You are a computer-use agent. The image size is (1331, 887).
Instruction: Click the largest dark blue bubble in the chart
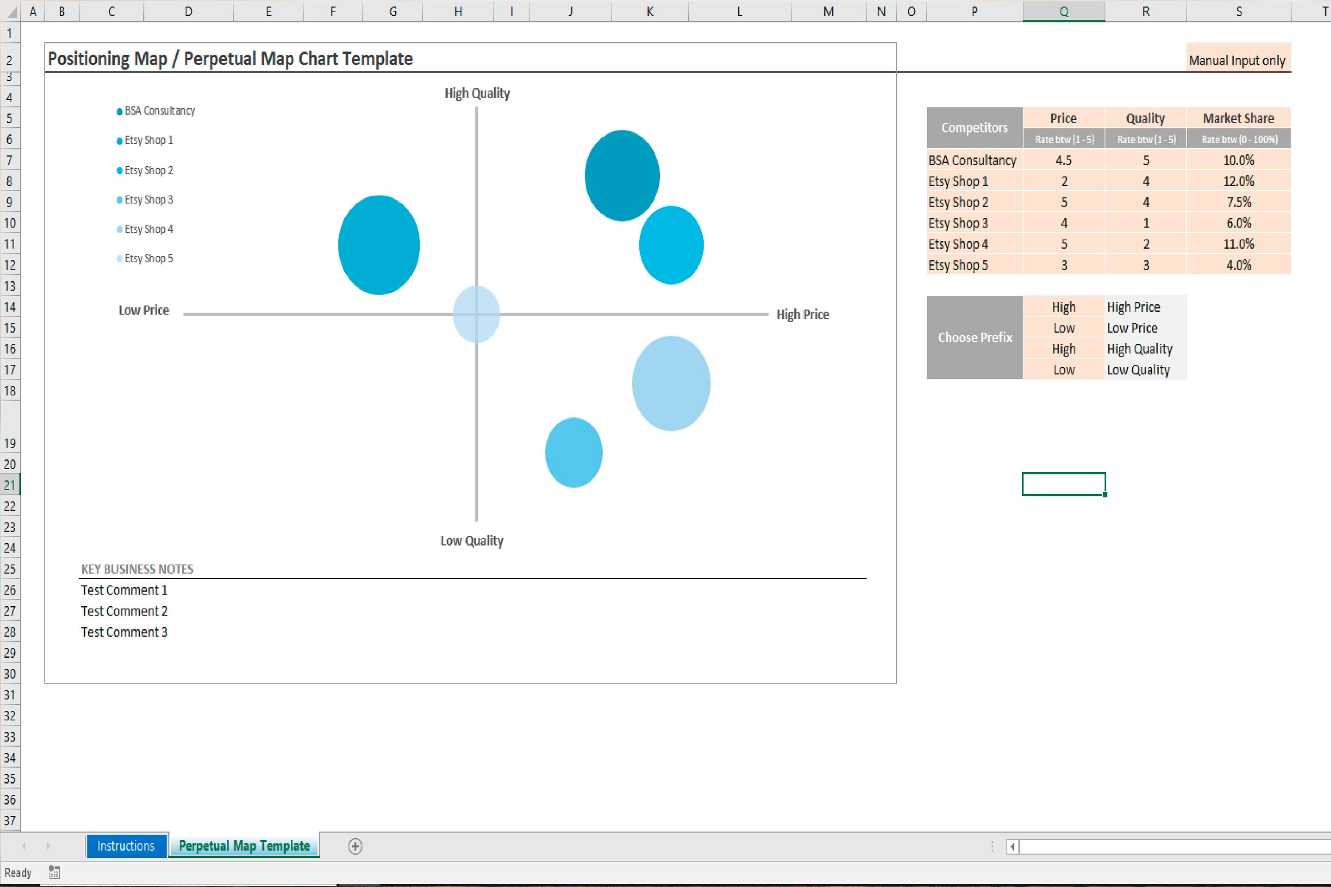pos(622,175)
